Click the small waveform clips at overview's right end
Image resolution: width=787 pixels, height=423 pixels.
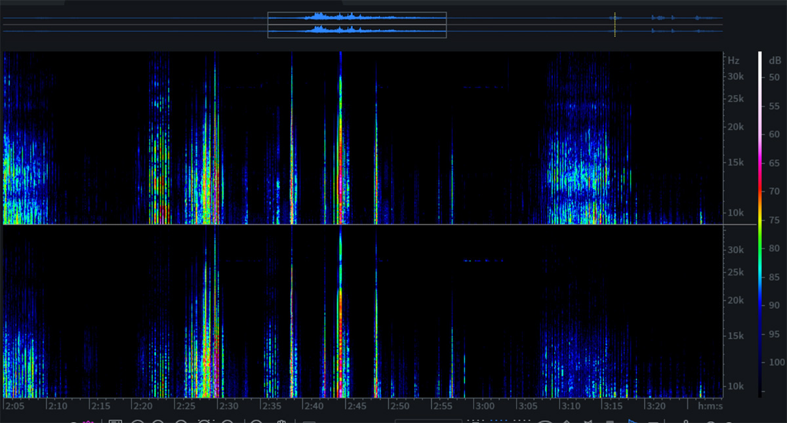(662, 18)
